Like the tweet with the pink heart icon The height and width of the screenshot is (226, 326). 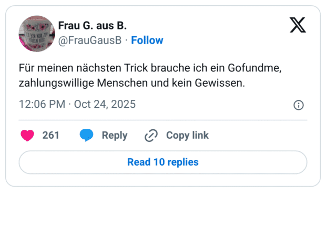click(x=27, y=136)
